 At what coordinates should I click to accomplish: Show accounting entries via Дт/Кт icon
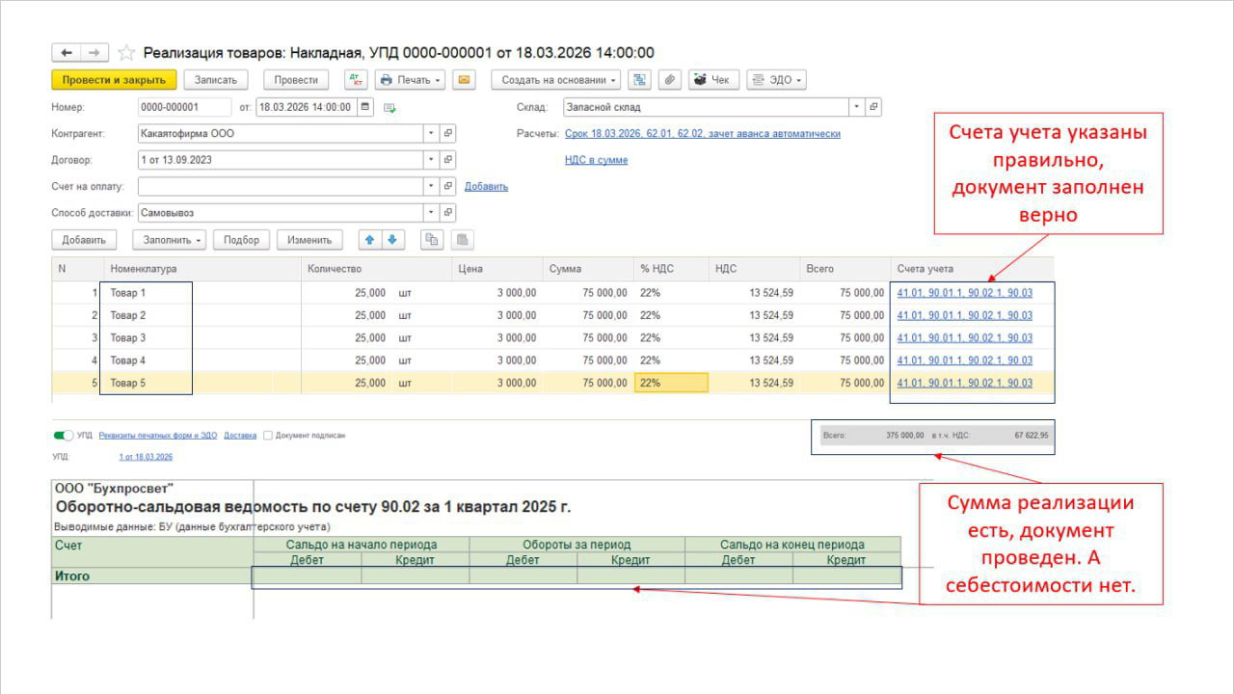(x=356, y=80)
